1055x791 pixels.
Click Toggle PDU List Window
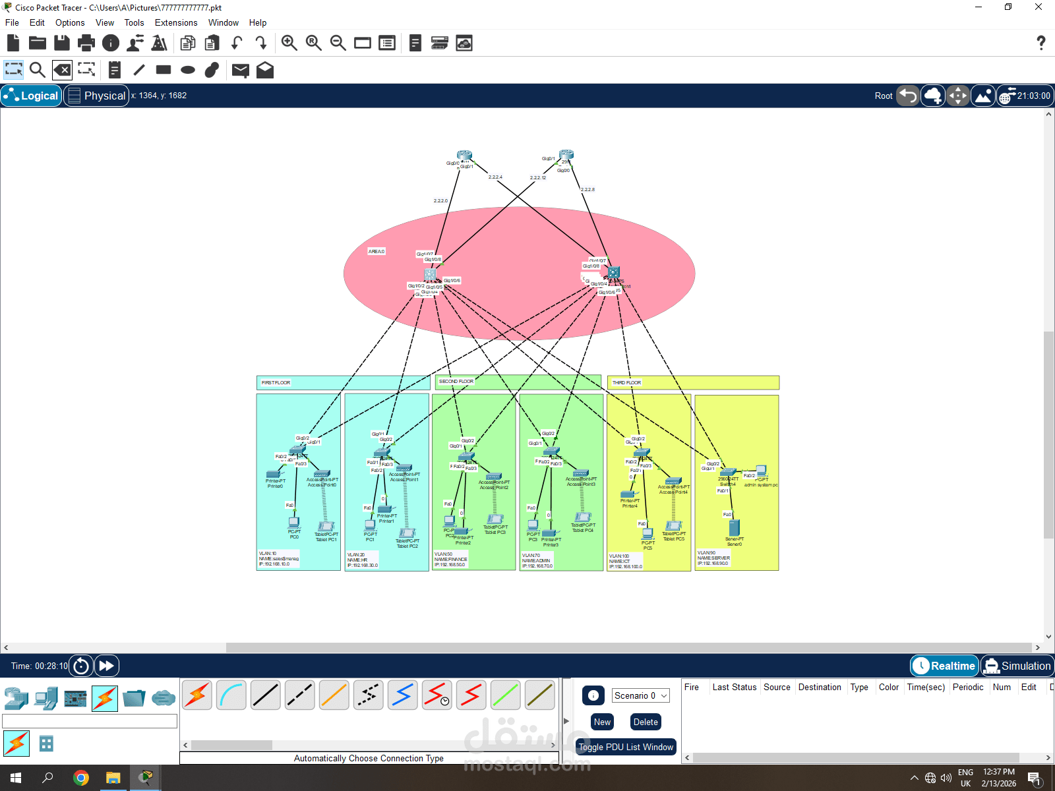[625, 747]
